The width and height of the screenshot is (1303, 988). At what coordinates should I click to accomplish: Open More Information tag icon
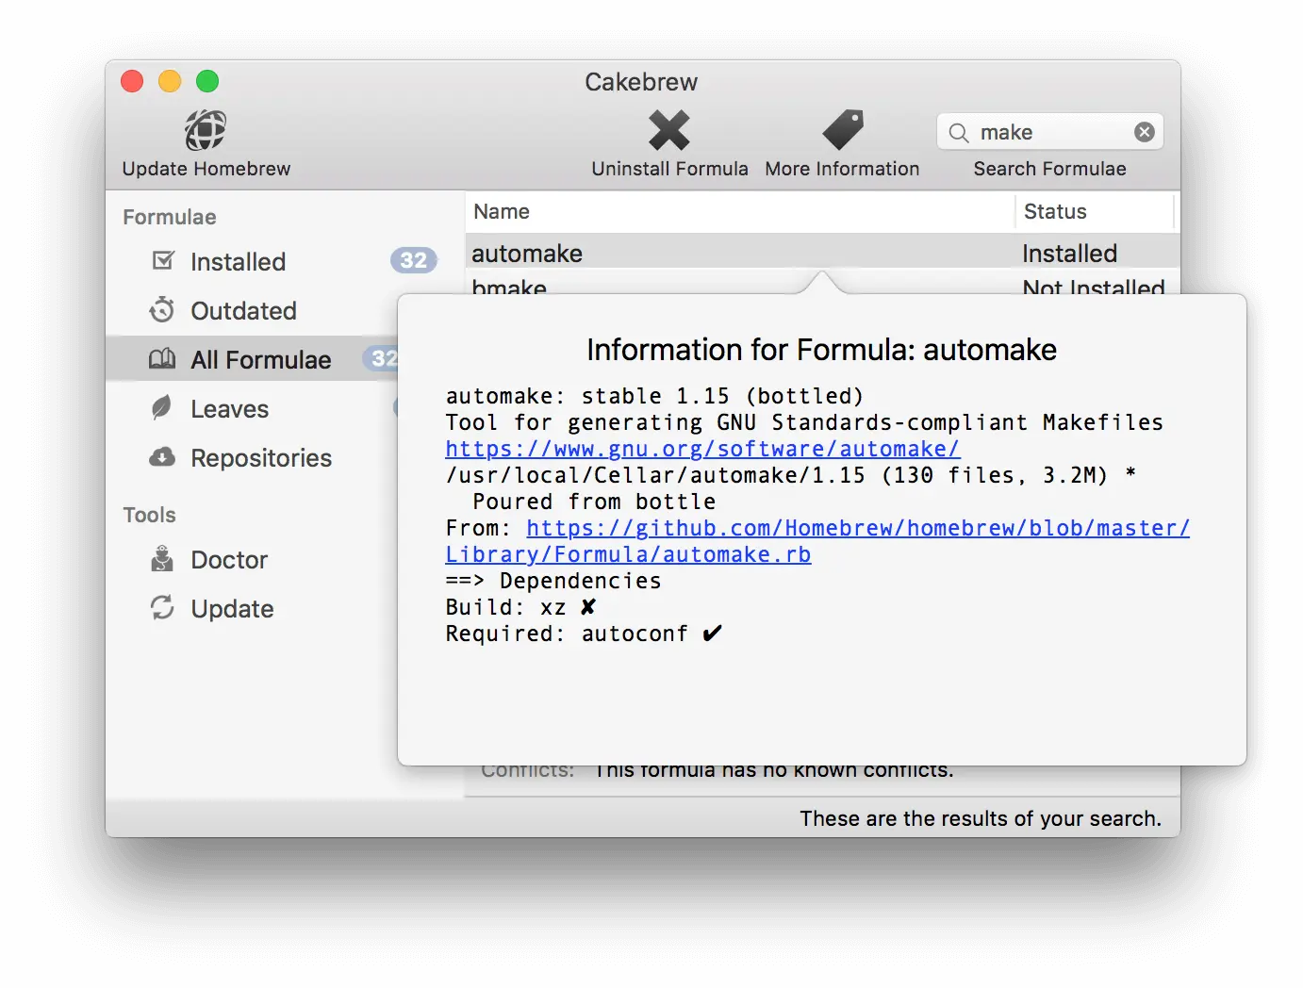coord(843,130)
